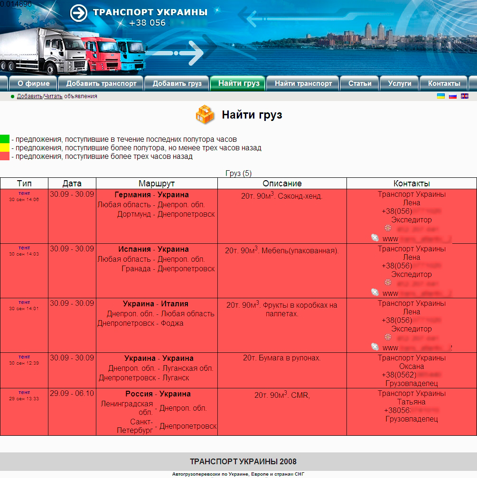
Task: Open www link in Украина - Италия row
Action: click(390, 348)
